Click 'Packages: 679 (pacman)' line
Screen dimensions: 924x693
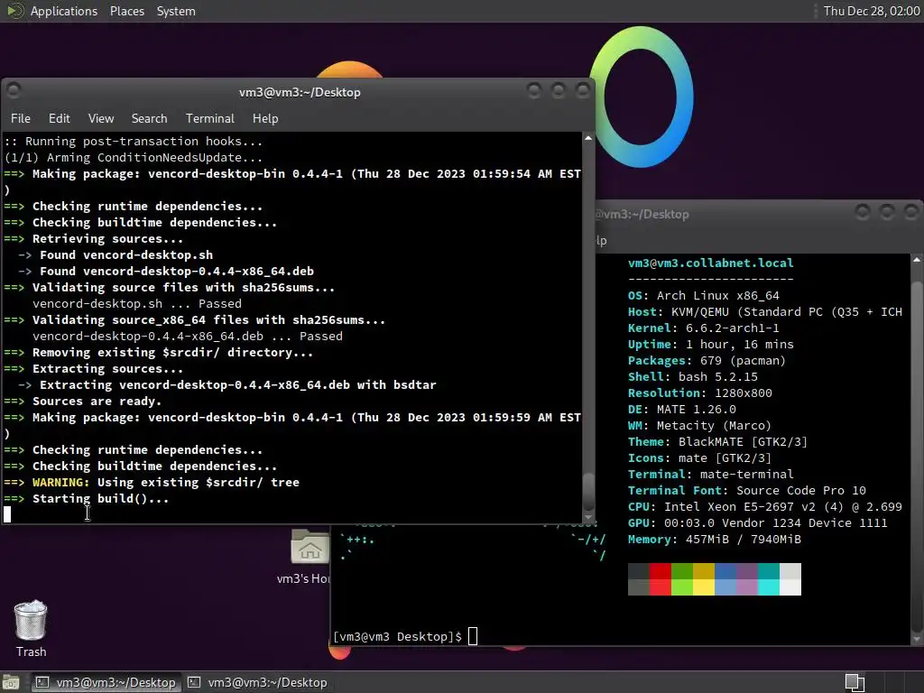[x=707, y=361]
